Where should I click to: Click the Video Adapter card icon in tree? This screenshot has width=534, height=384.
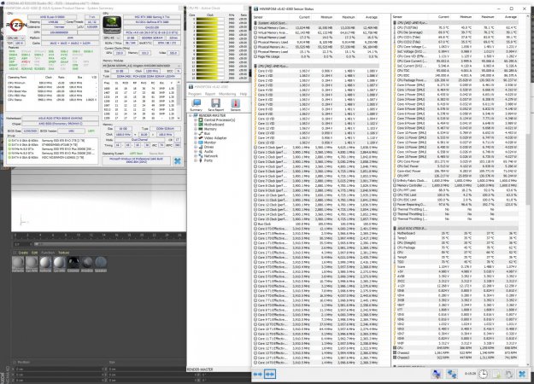click(201, 138)
